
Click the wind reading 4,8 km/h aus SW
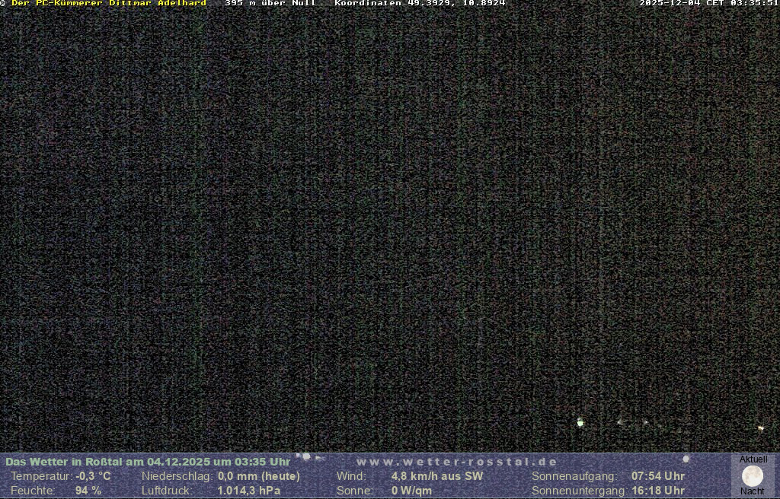437,476
